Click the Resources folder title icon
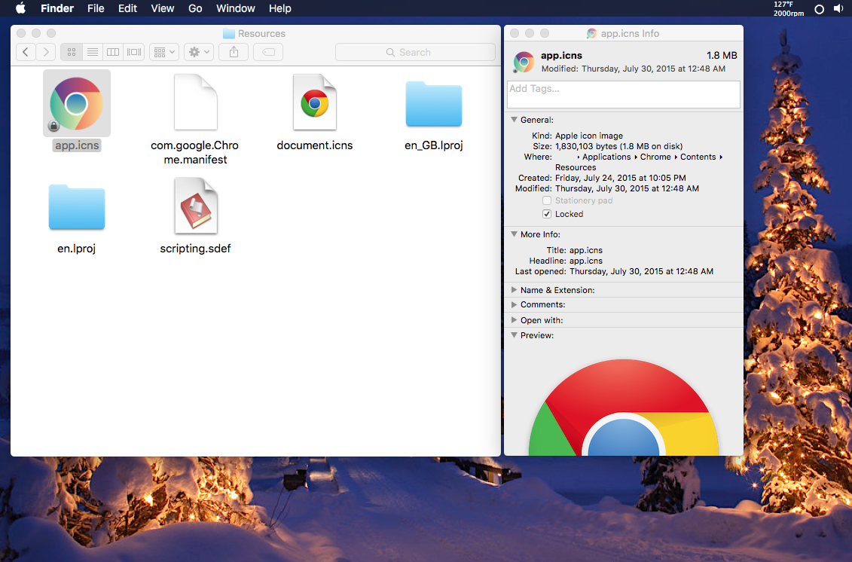Screen dimensions: 852x562 (229, 34)
